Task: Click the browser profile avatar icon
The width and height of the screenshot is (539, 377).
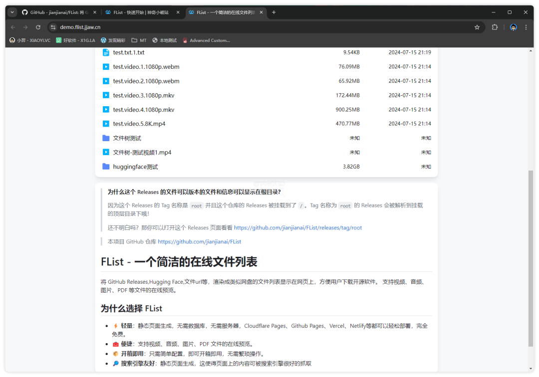Action: click(x=514, y=27)
